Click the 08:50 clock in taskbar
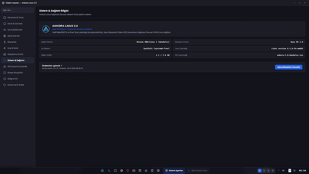Viewport: 309px width, 174px height. coord(302,171)
